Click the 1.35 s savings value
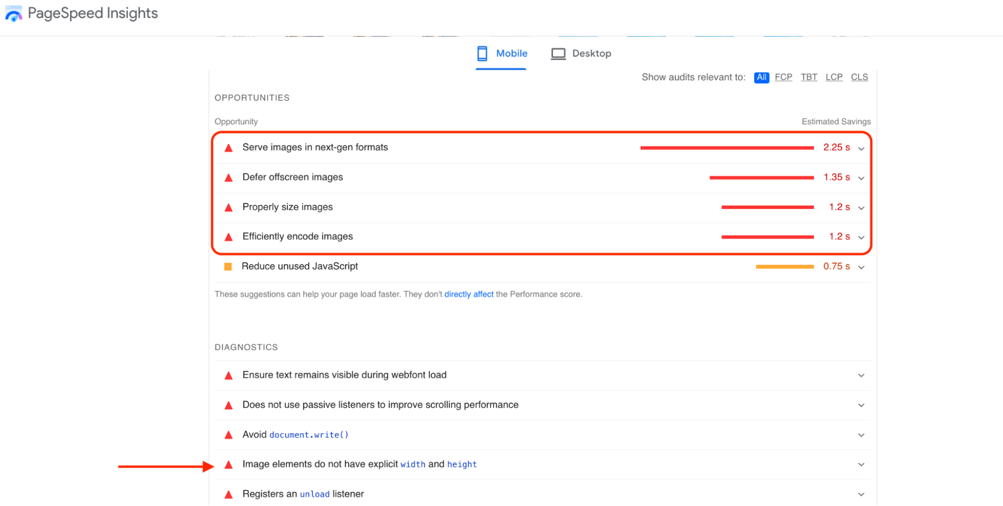 (x=836, y=177)
